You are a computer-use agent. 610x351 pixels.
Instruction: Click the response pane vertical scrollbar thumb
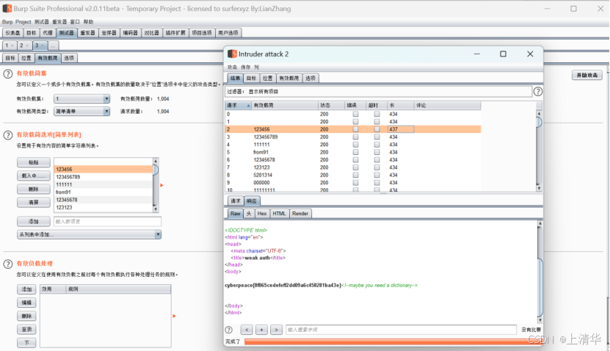pyautogui.click(x=540, y=287)
